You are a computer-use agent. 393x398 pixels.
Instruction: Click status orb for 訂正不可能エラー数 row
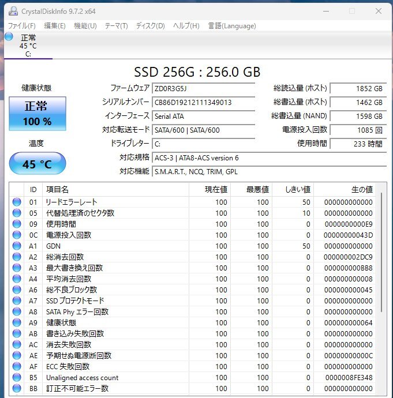click(17, 388)
